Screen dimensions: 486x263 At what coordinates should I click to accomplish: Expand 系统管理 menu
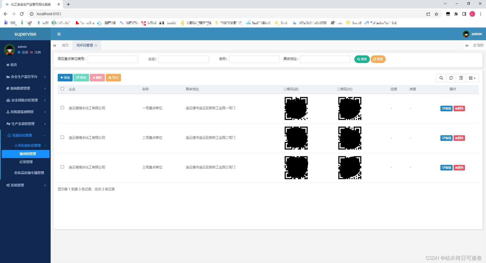pos(25,185)
